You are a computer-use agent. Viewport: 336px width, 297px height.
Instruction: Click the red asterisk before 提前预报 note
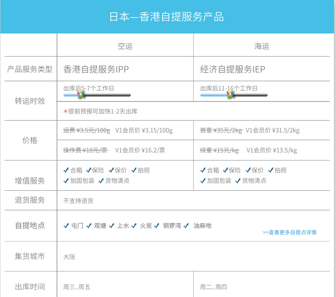tap(65, 111)
